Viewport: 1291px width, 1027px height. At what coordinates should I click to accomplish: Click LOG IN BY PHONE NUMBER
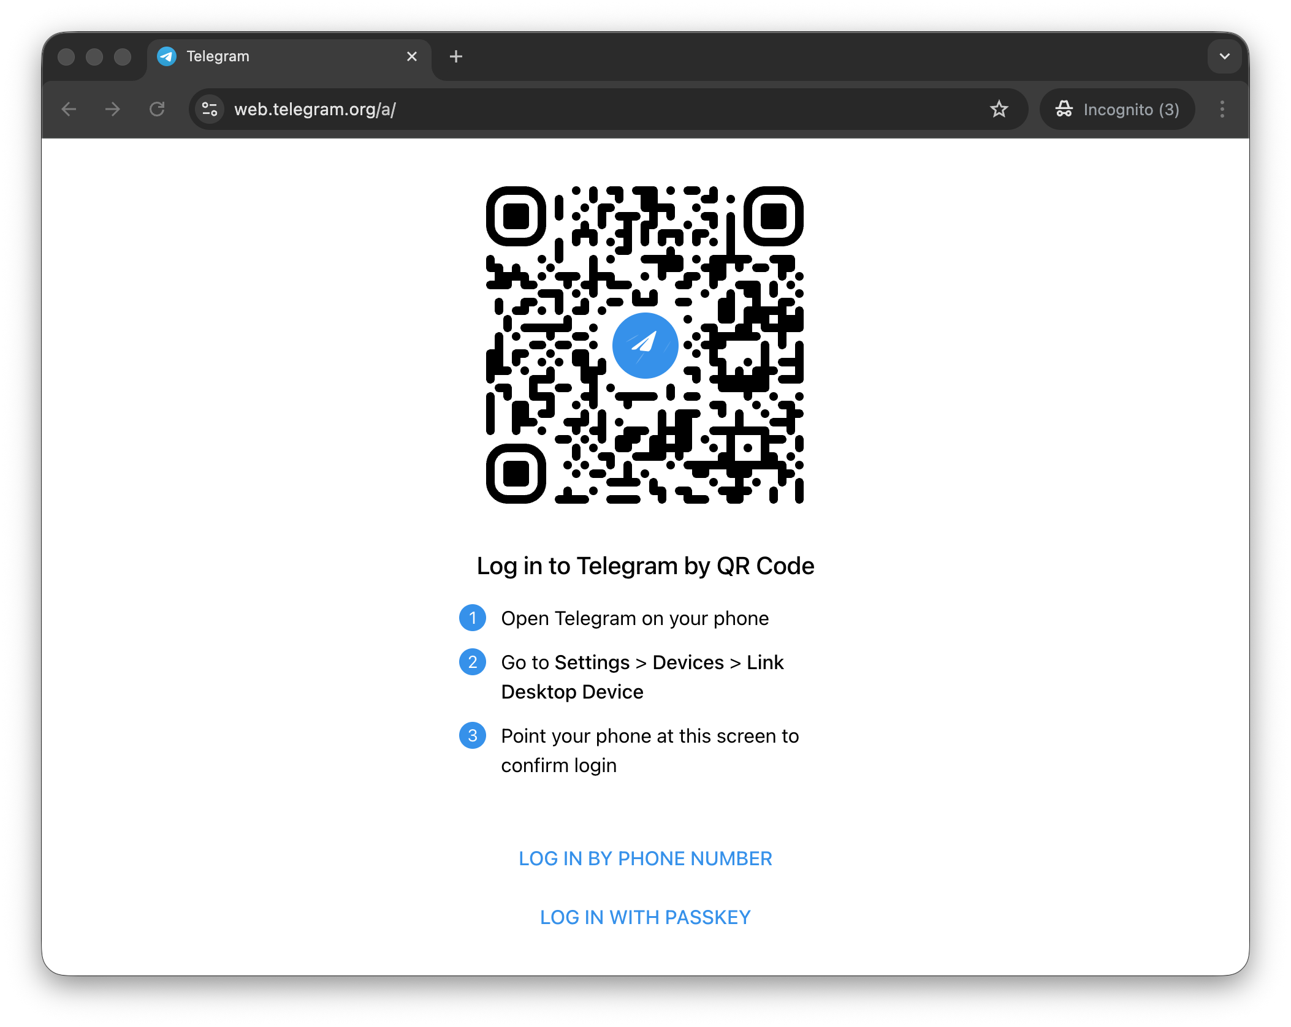pos(645,858)
